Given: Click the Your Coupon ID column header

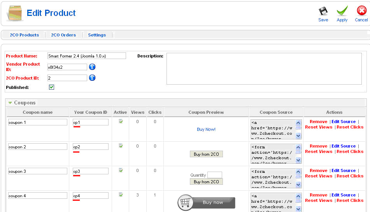Looking at the screenshot, I should click(x=91, y=112).
